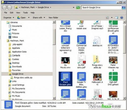Select the High-def DVD.gsheet icon
The height and width of the screenshot is (110, 127).
pos(113,76)
